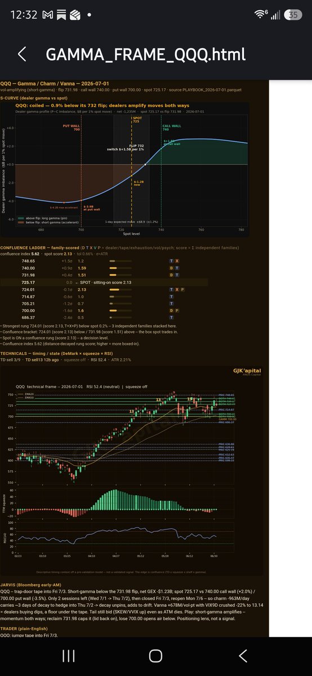Image resolution: width=312 pixels, height=676 pixels.
Task: Select the 748.65 ladder row price
Action: (28, 261)
